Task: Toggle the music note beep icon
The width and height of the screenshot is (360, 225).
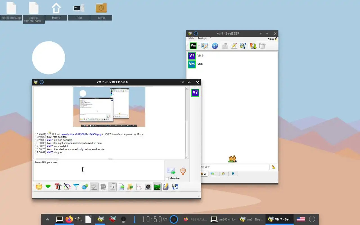Action: (x=112, y=187)
